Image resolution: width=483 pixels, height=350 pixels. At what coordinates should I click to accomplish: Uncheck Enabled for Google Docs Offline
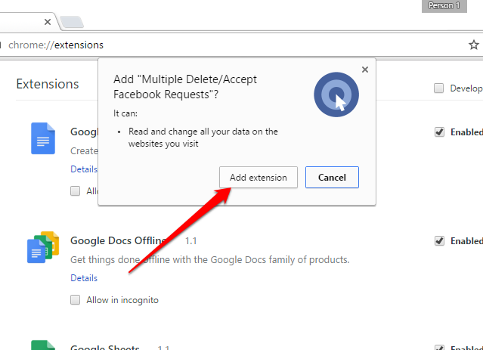click(439, 240)
